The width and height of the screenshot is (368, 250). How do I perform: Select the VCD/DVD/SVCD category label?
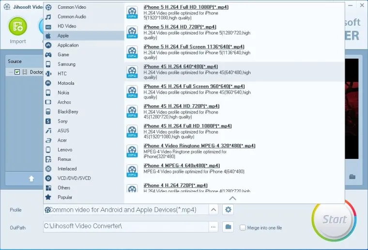tap(74, 178)
